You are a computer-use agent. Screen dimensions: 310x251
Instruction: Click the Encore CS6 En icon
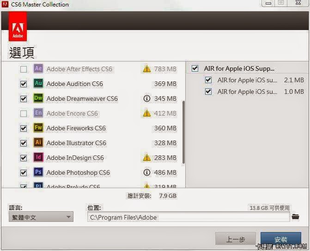click(38, 113)
